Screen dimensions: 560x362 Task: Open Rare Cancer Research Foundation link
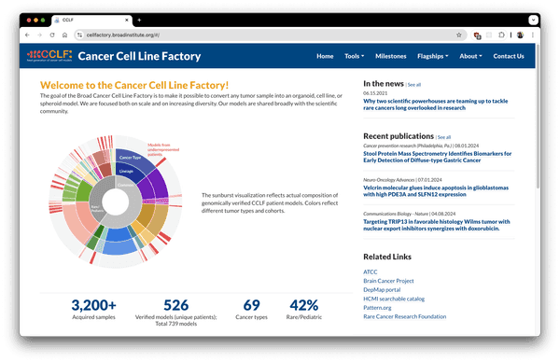tap(405, 316)
